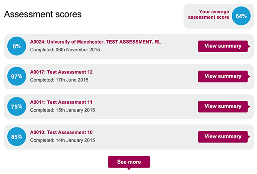View summary for Test Assessment 11
This screenshot has height=174, width=257.
(x=223, y=106)
